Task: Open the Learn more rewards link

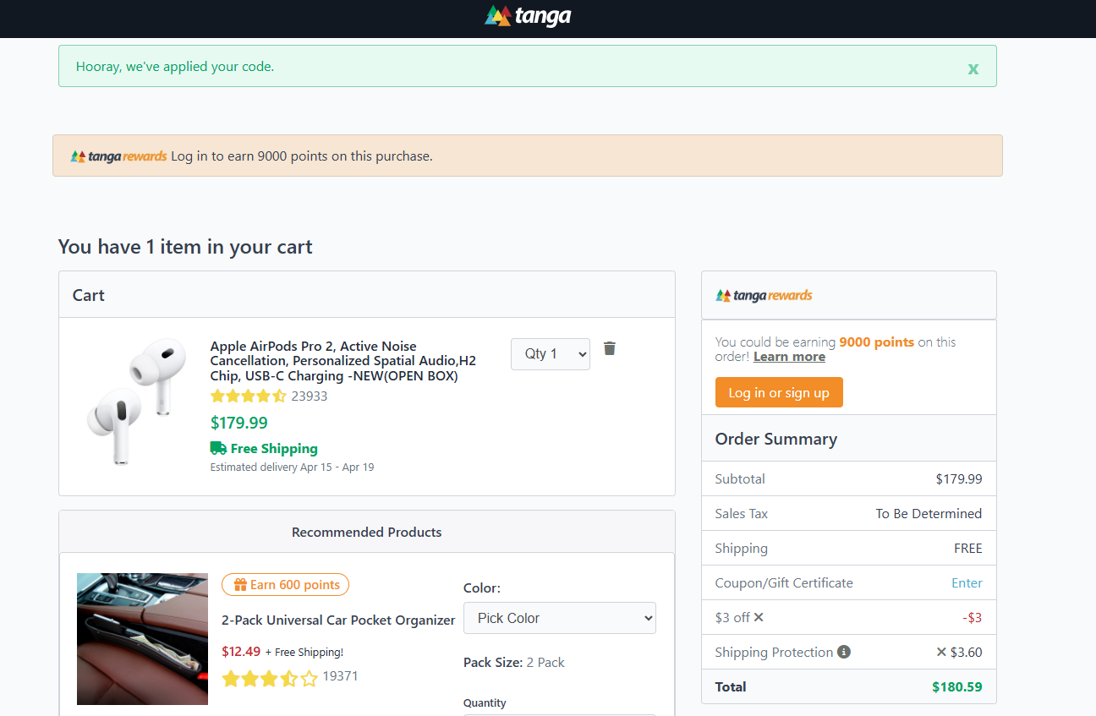Action: pos(789,357)
